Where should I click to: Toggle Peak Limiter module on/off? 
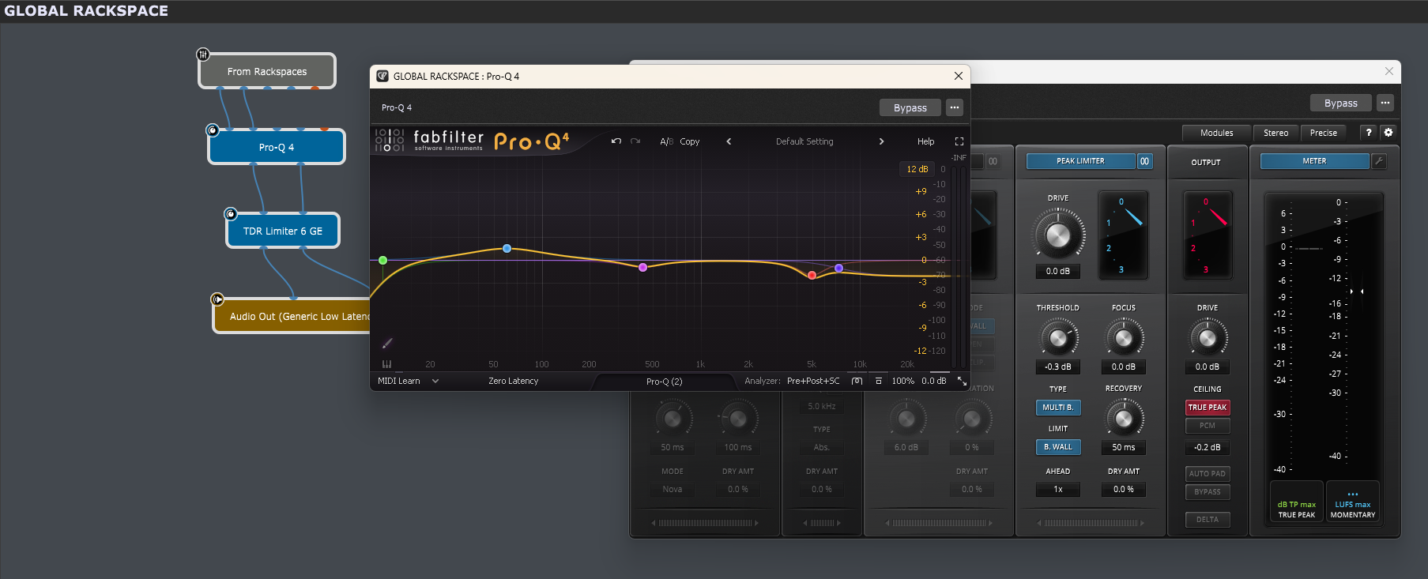pyautogui.click(x=1080, y=161)
